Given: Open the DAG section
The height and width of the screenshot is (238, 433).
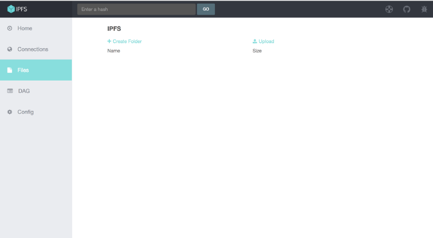Looking at the screenshot, I should click(x=36, y=91).
